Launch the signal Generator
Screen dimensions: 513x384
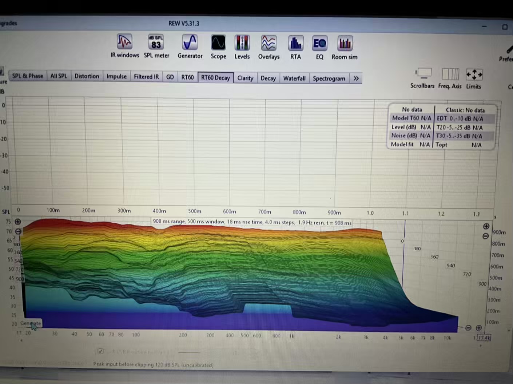[190, 43]
